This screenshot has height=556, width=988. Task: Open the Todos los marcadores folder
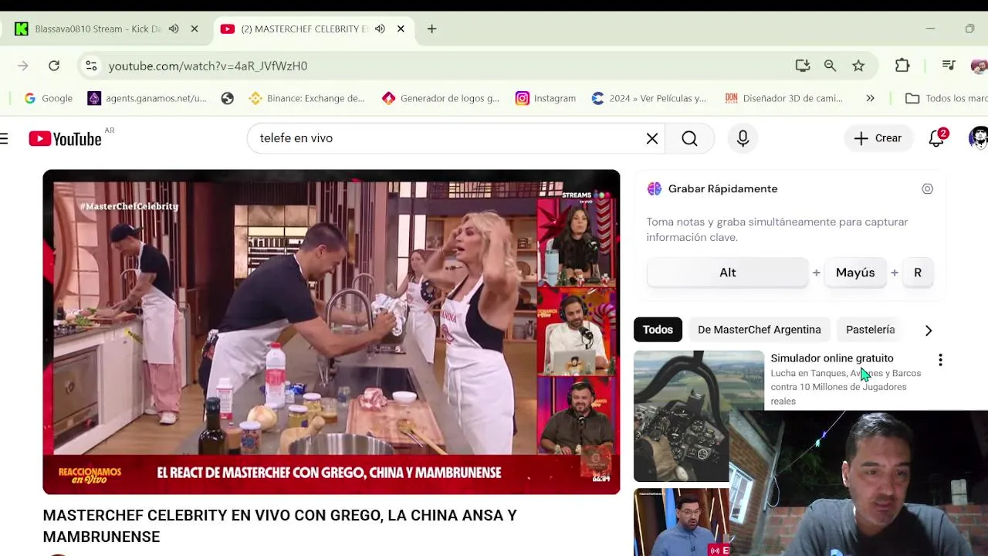[946, 98]
